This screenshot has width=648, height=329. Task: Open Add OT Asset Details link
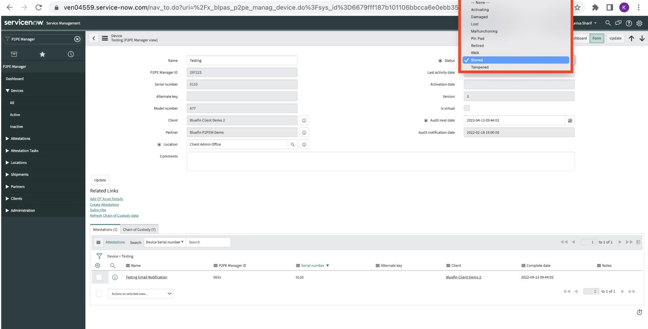click(107, 199)
